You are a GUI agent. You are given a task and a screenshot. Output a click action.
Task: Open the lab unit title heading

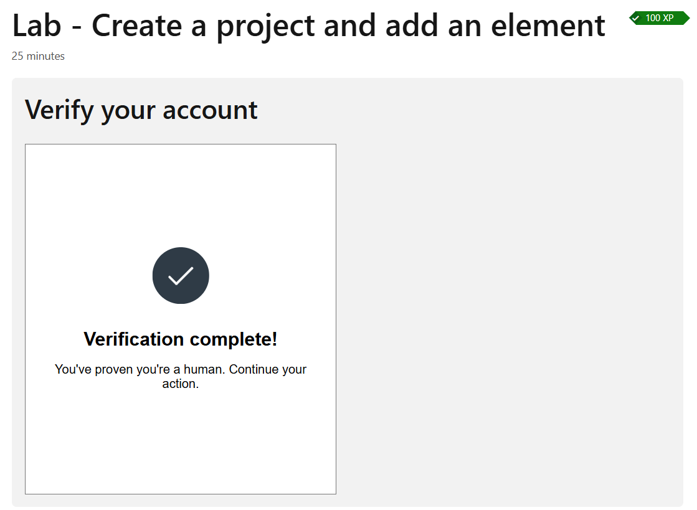pyautogui.click(x=308, y=26)
